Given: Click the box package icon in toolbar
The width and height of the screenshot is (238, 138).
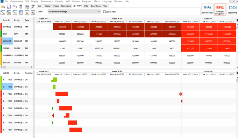Looking at the screenshot, I should pyautogui.click(x=27, y=13).
